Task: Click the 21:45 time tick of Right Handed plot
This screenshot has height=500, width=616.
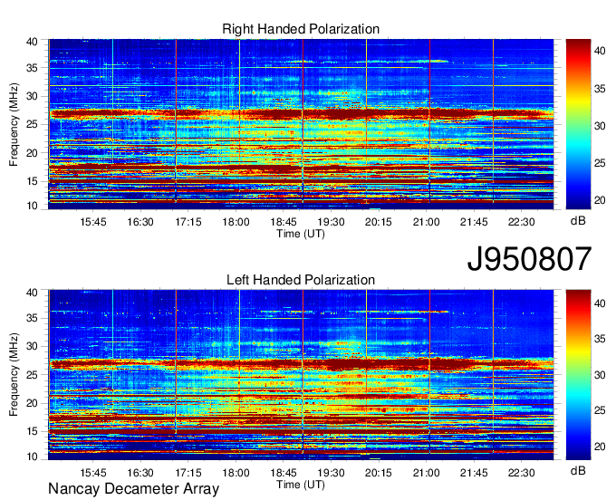Action: click(474, 222)
